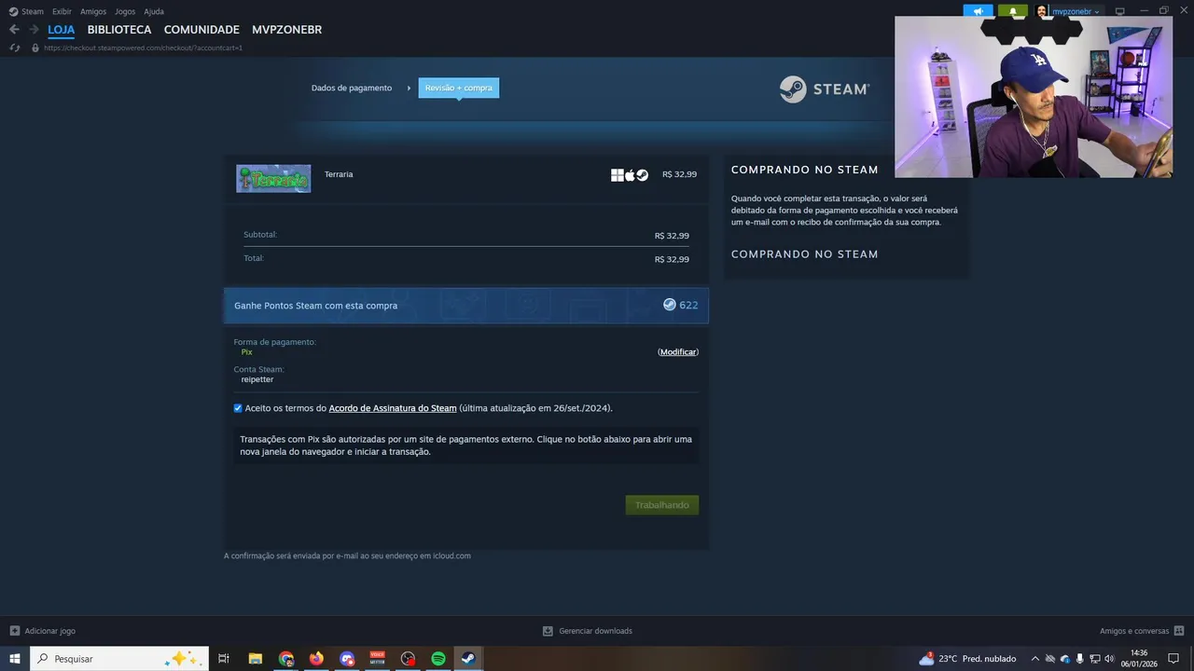Click the SteamOS platform icon for Terraria

[643, 174]
